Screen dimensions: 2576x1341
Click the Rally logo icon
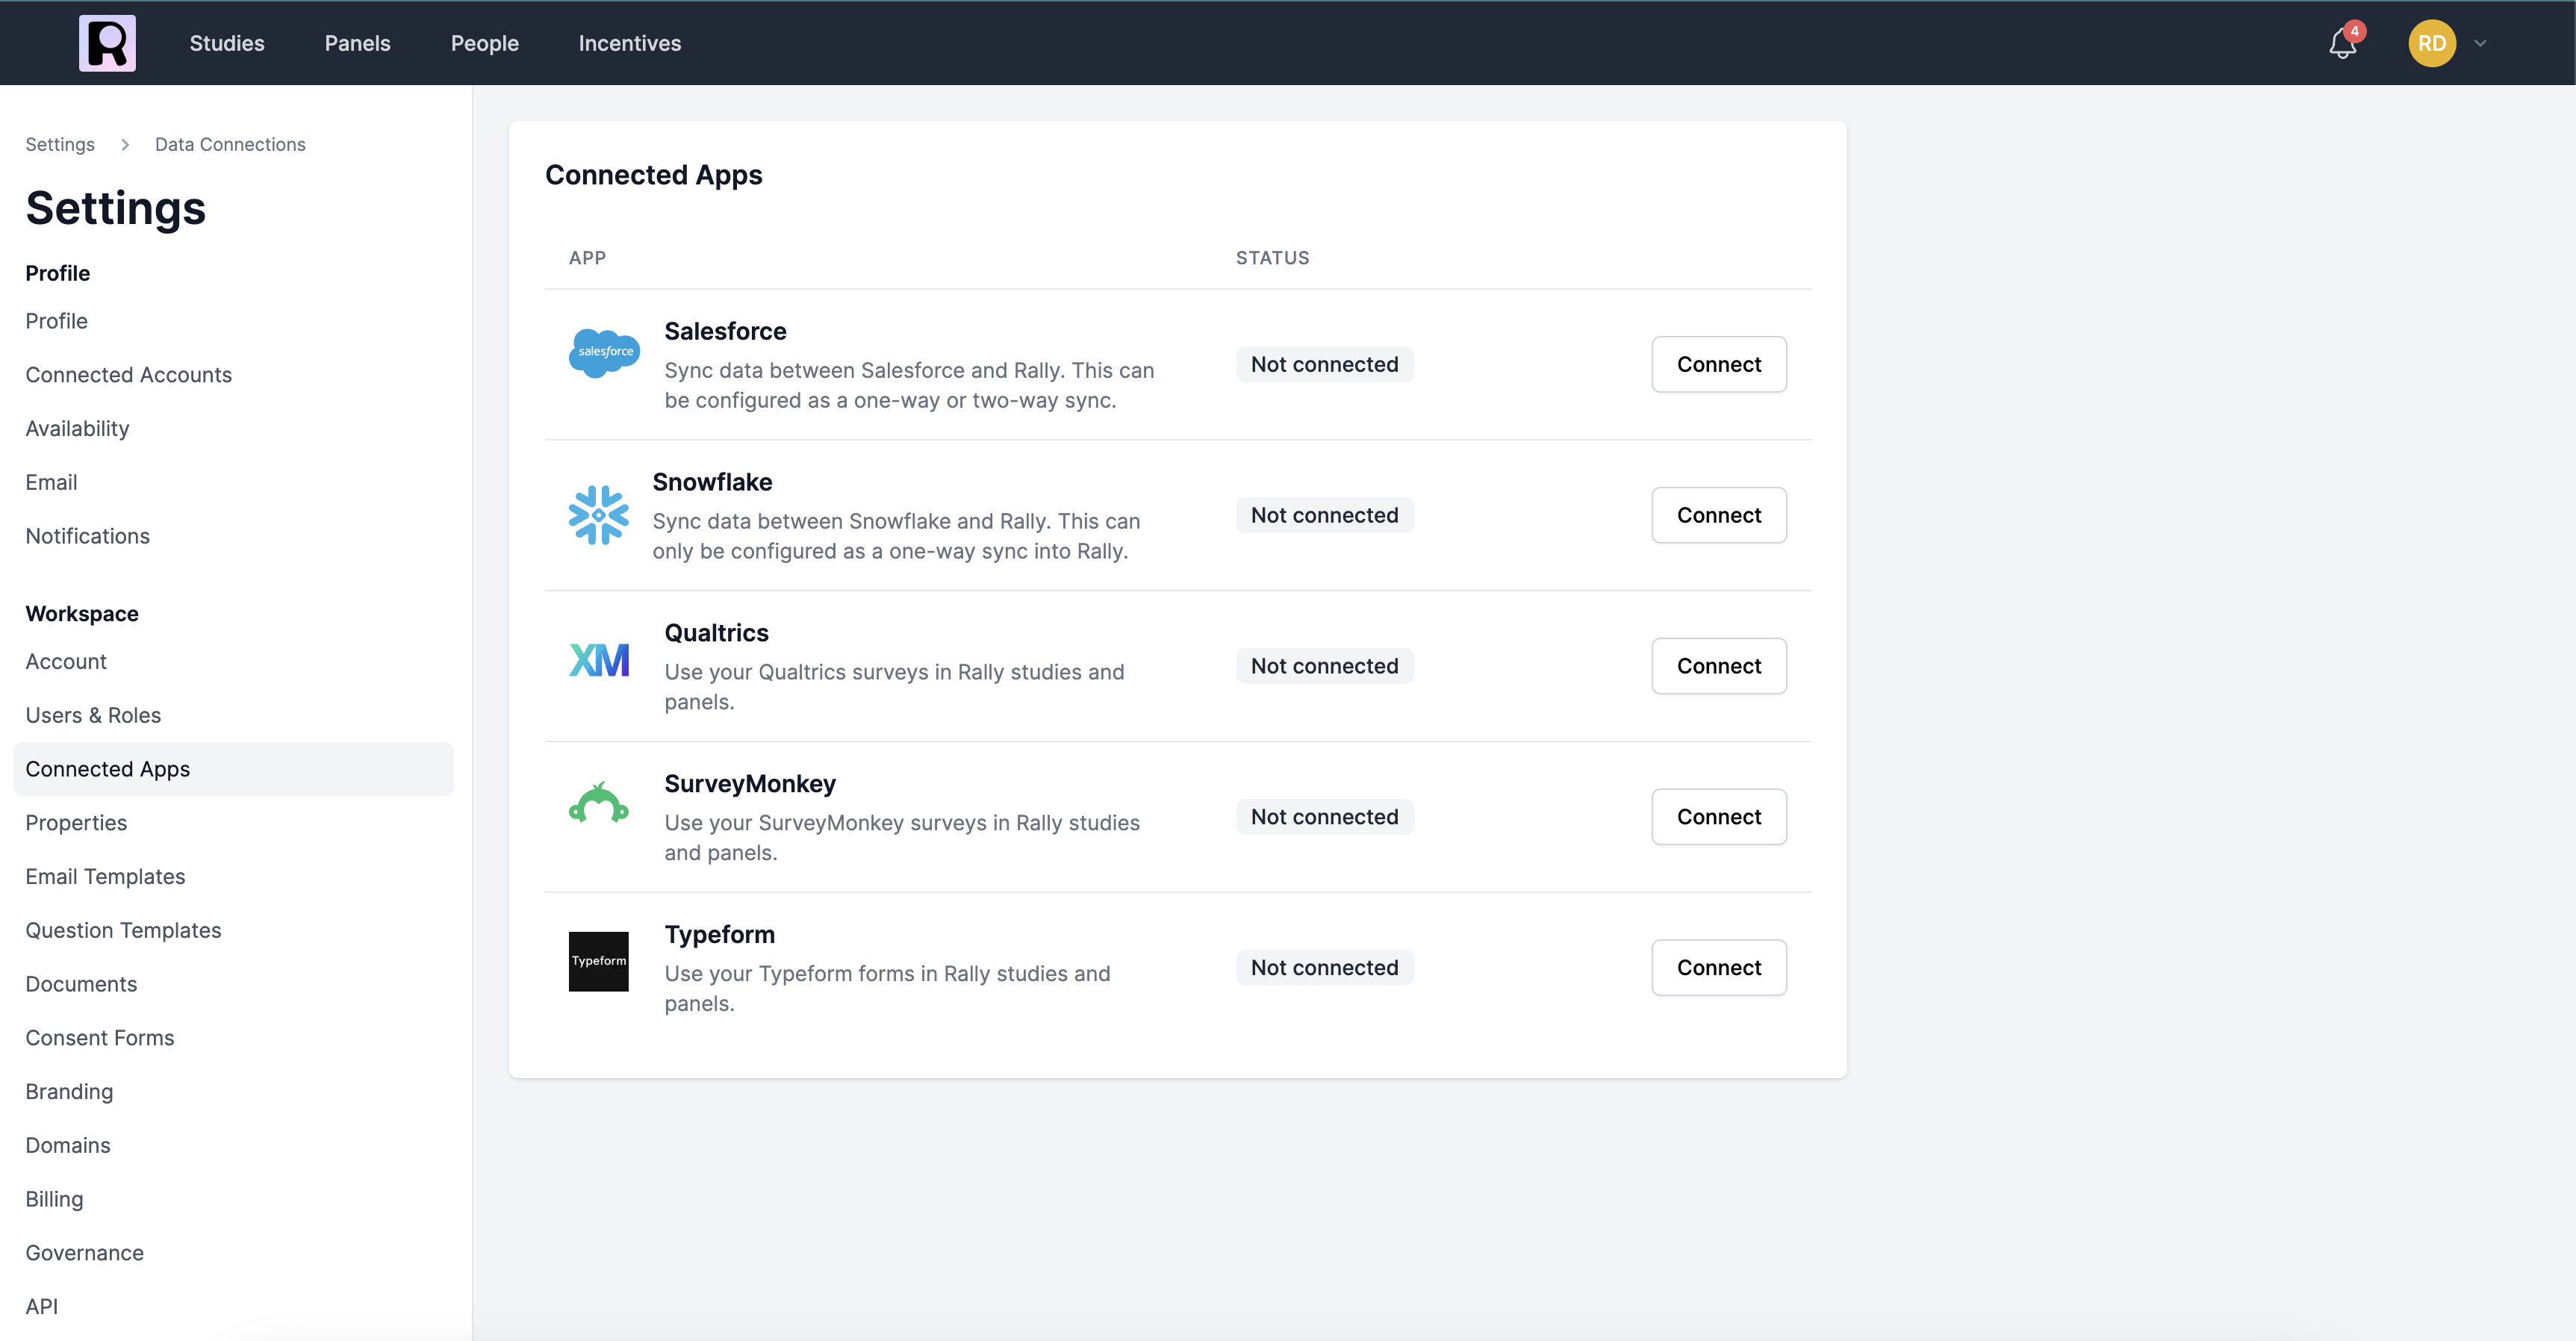point(107,43)
